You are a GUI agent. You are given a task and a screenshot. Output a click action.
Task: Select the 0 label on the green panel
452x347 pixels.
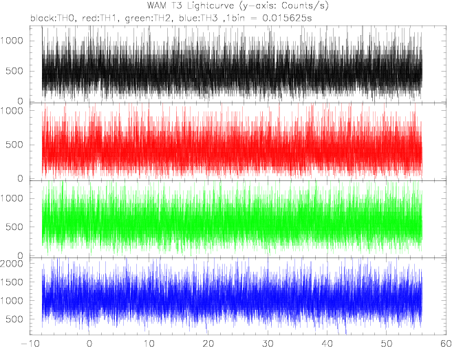point(20,255)
